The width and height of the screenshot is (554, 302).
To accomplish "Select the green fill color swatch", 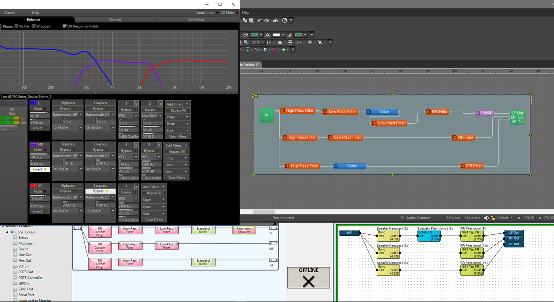I will 254,35.
